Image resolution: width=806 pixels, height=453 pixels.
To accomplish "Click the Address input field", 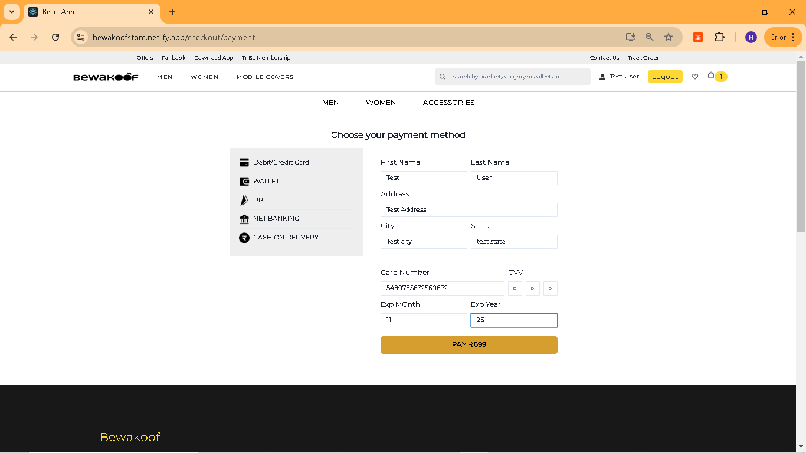I will tap(469, 210).
